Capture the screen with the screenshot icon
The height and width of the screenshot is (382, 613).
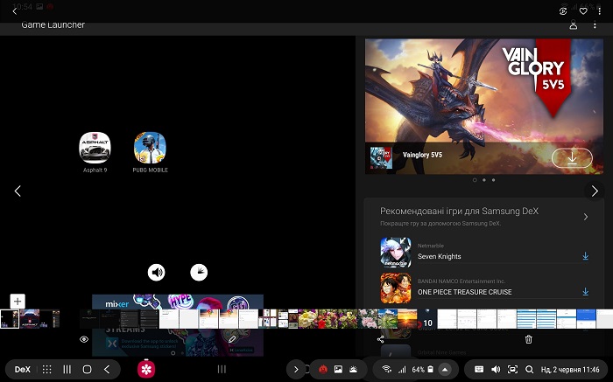512,370
